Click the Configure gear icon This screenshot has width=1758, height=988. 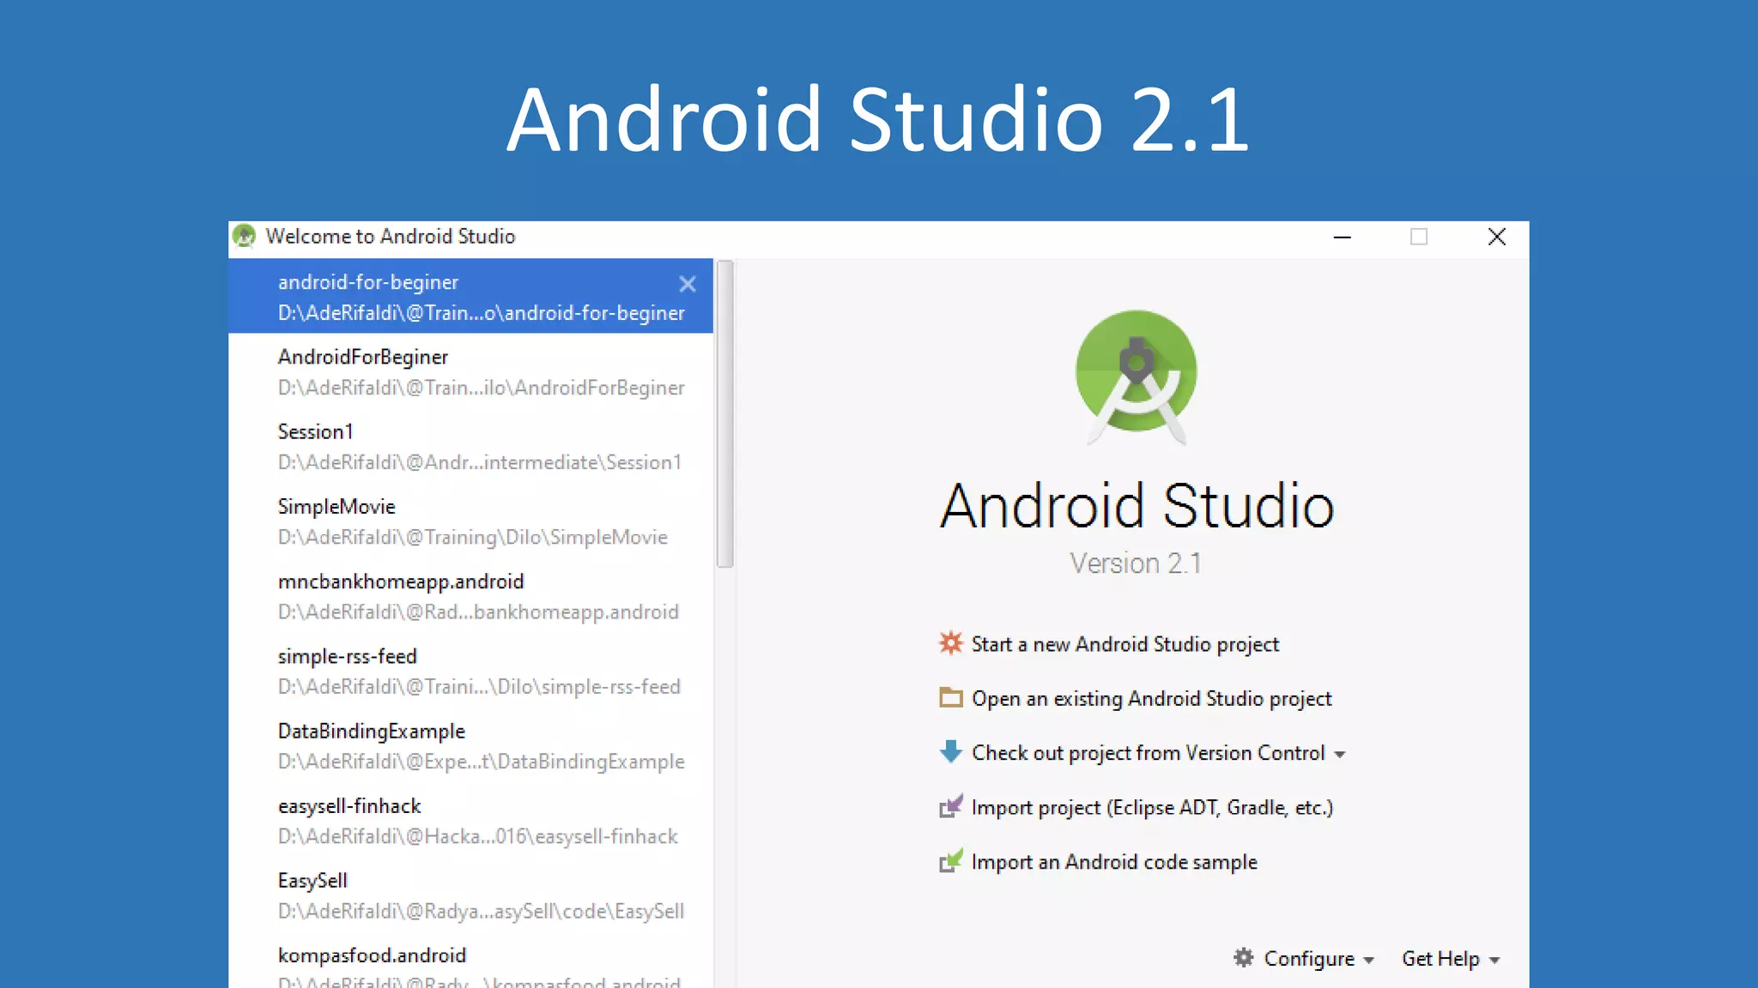[x=1243, y=957]
